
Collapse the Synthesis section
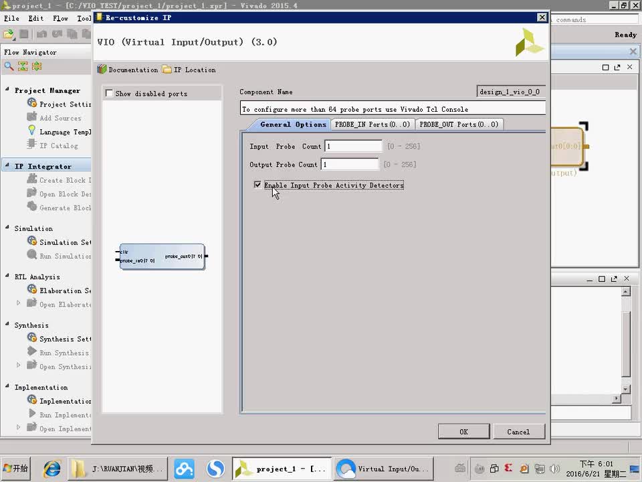coord(7,324)
